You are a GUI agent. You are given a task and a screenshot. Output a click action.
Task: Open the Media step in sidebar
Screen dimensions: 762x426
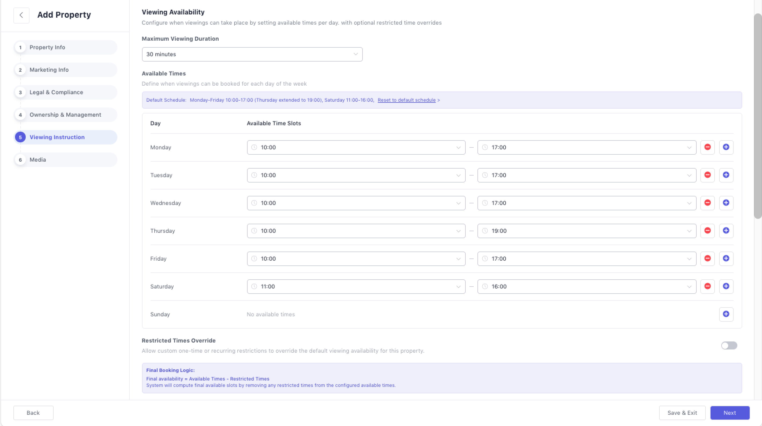click(38, 159)
